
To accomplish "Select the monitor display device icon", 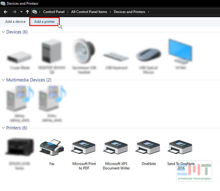I will tap(180, 51).
